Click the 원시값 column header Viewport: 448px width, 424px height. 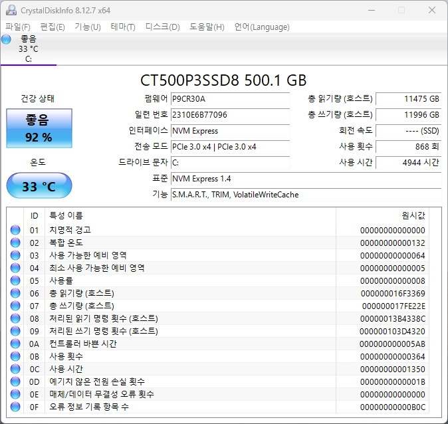pos(383,216)
